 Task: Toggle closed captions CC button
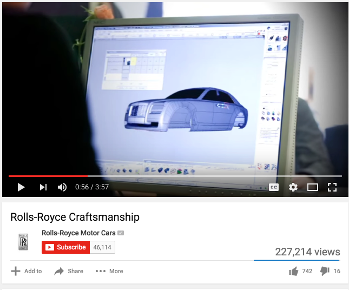tap(274, 187)
